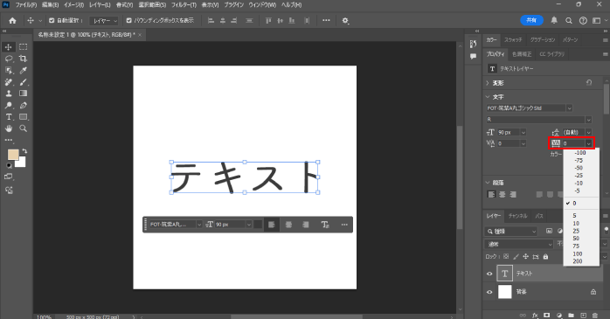Reset transform arrow in 変形 row

coord(589,83)
